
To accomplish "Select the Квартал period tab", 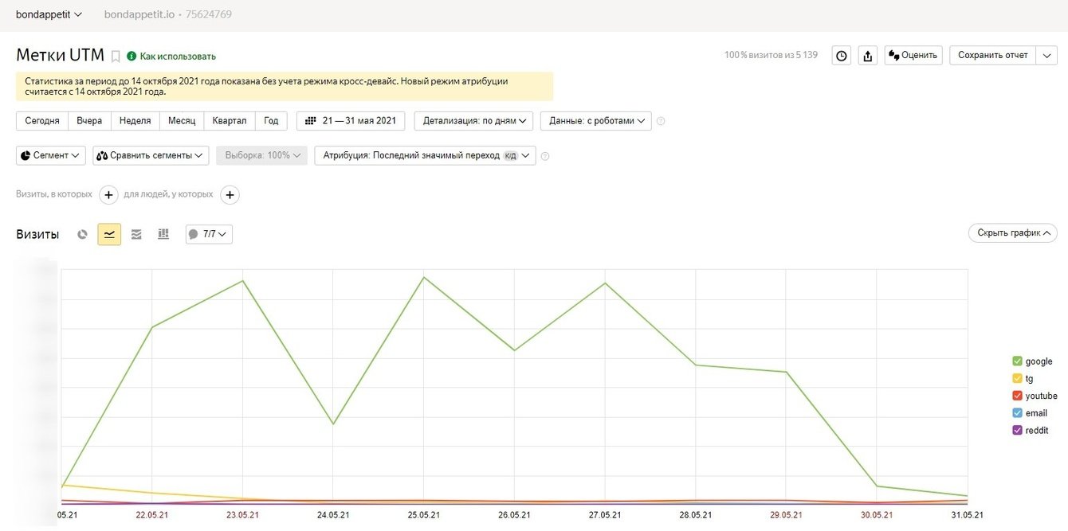I will [x=229, y=121].
